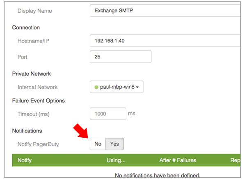Click the Notify PagerDuty label

pos(38,144)
